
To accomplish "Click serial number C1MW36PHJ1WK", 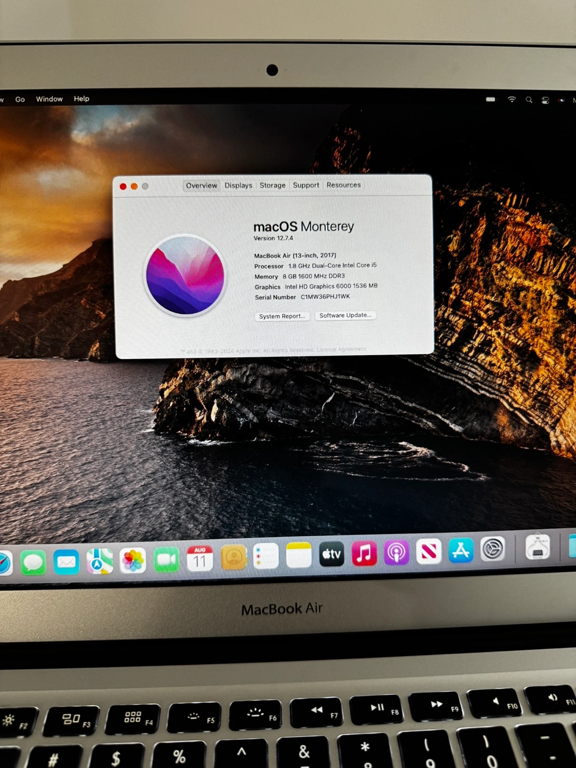I will (x=325, y=297).
